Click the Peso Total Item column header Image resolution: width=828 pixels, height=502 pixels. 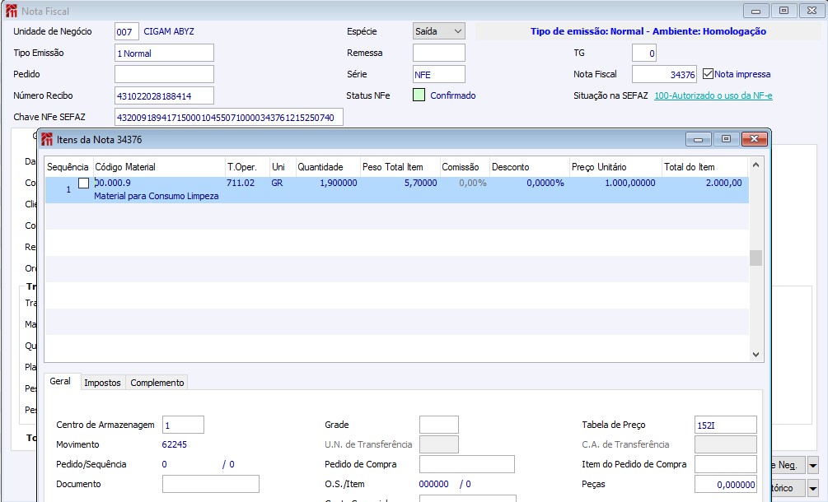tap(400, 167)
